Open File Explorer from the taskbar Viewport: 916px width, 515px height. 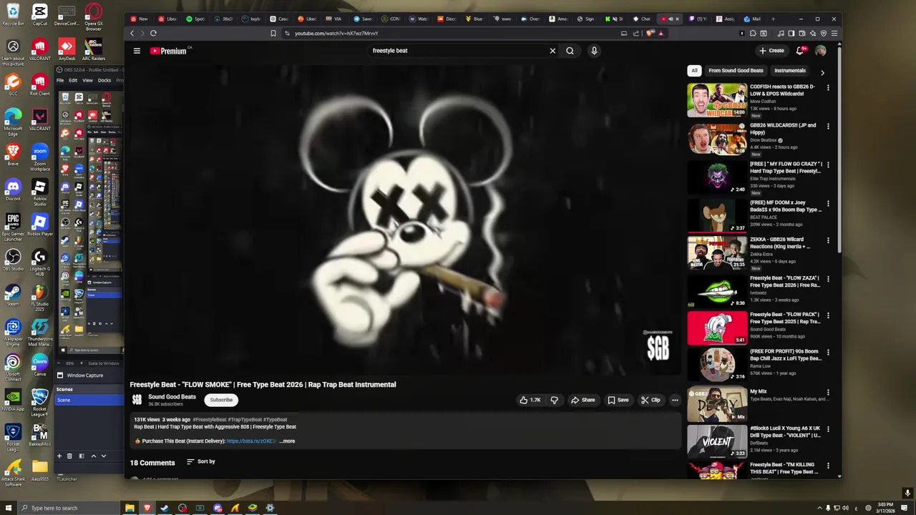[130, 508]
